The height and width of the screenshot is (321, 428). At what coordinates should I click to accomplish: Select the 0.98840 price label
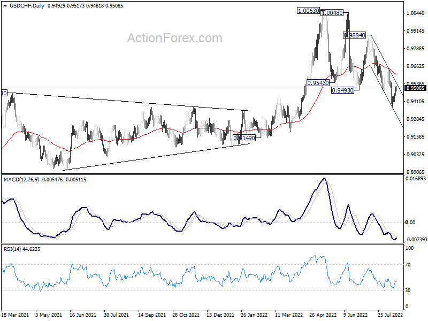coord(354,35)
